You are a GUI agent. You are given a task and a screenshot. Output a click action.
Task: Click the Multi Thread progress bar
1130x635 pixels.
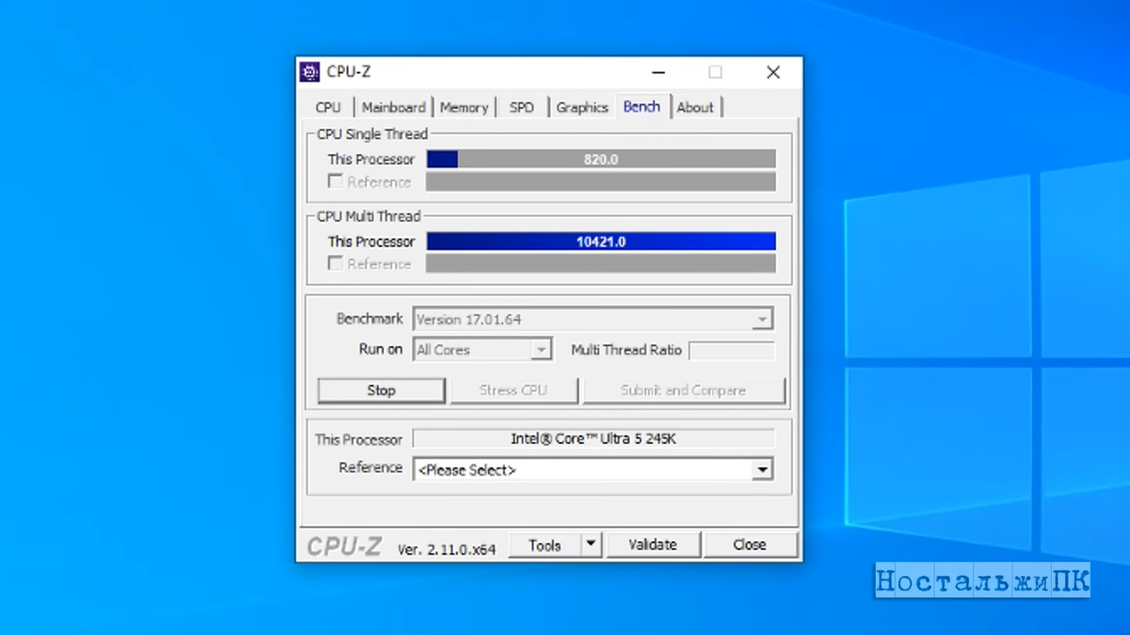[601, 242]
